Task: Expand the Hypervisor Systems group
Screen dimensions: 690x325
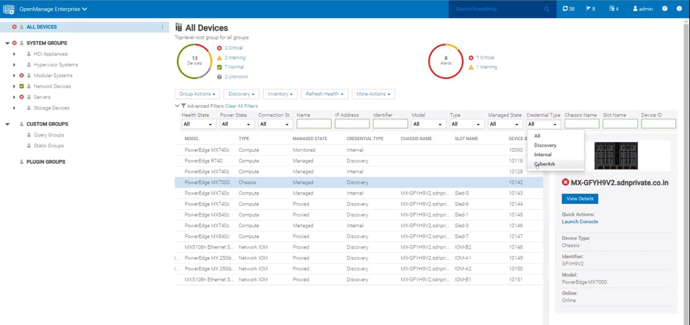Action: (15, 65)
